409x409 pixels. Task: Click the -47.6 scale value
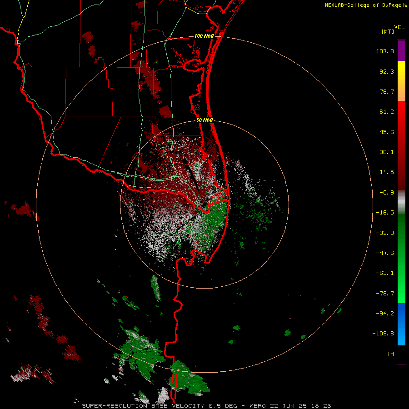[x=385, y=253]
